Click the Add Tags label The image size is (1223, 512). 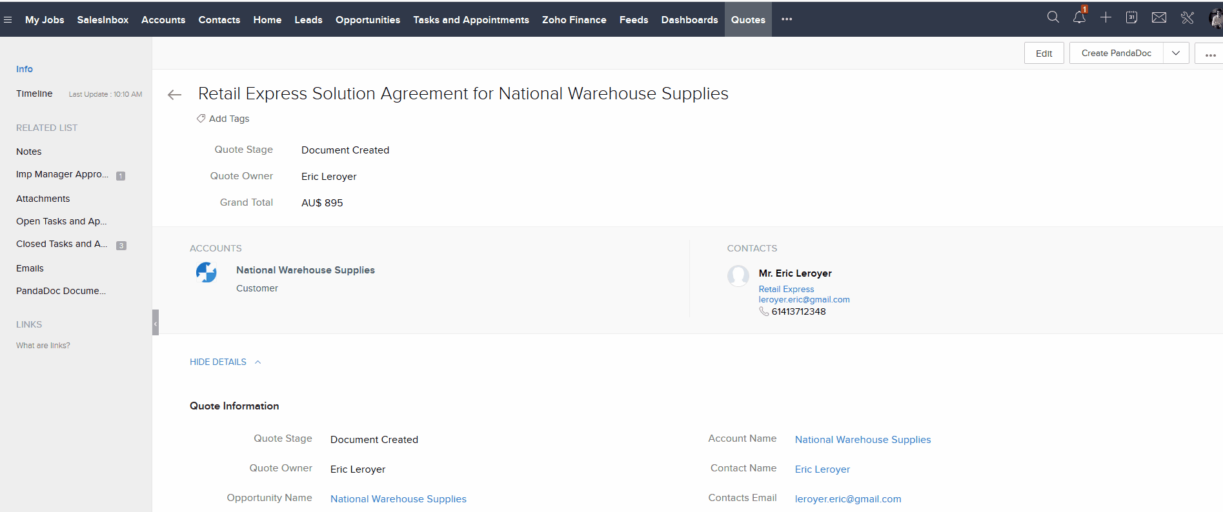coord(229,119)
